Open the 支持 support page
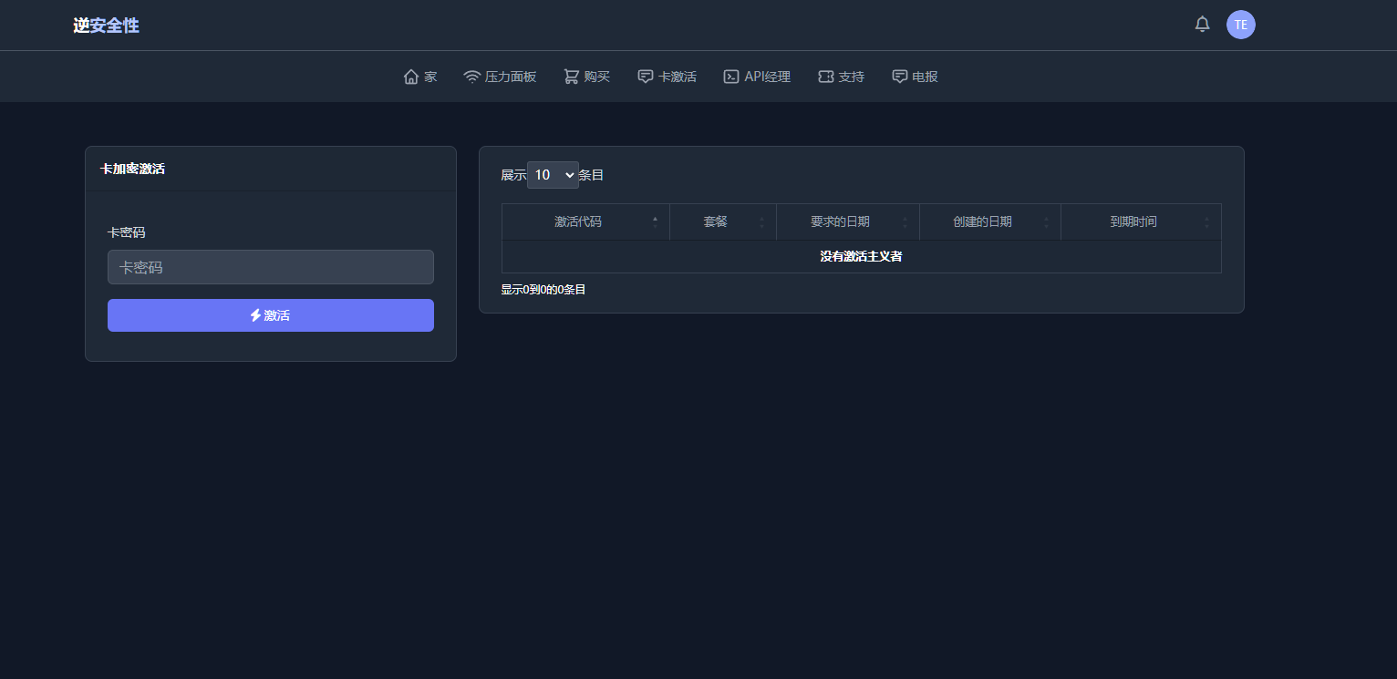Viewport: 1397px width, 679px height. point(841,77)
